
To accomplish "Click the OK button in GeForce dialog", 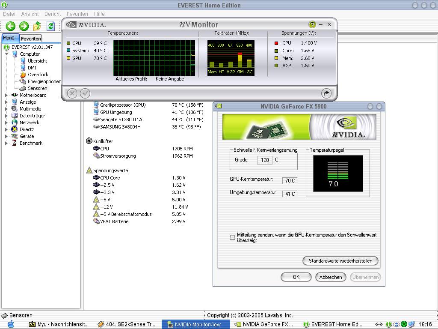I will (x=296, y=277).
